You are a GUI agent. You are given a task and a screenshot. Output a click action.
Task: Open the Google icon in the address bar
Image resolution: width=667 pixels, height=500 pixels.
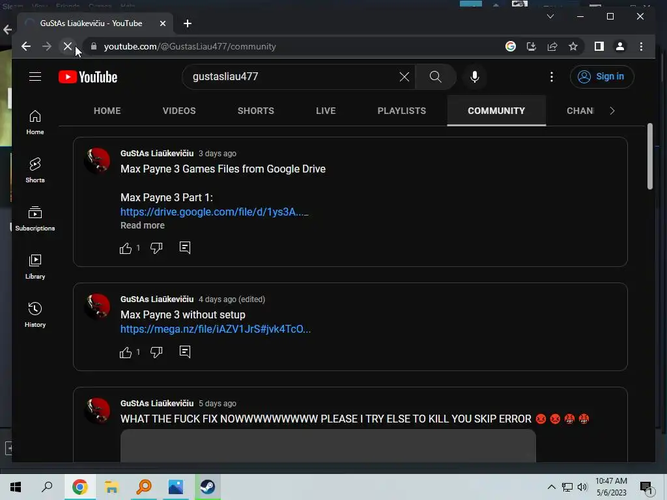coord(511,46)
